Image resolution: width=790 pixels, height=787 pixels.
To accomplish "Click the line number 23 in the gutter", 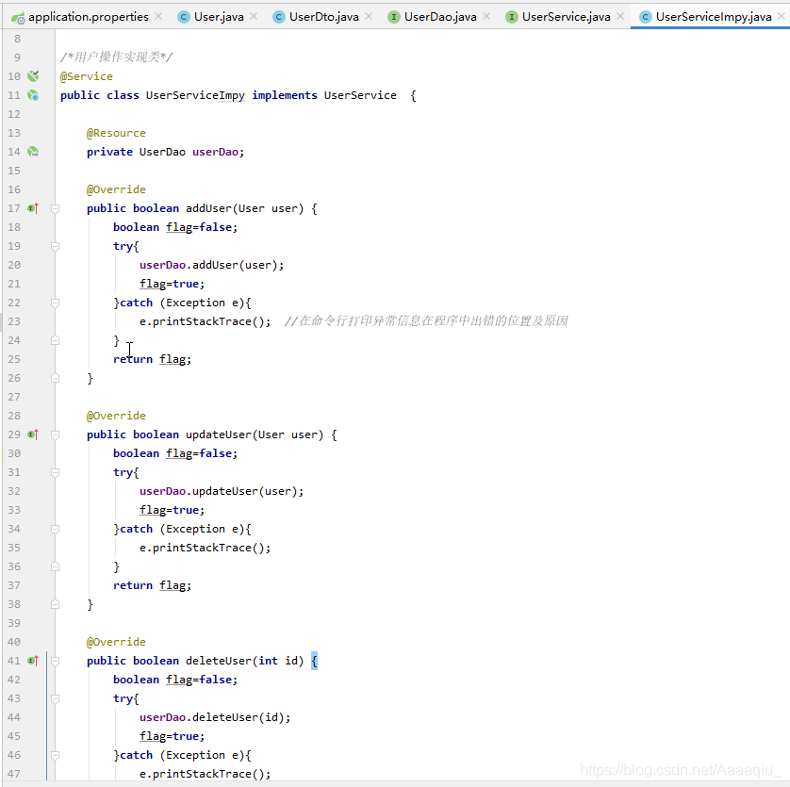I will (x=14, y=321).
